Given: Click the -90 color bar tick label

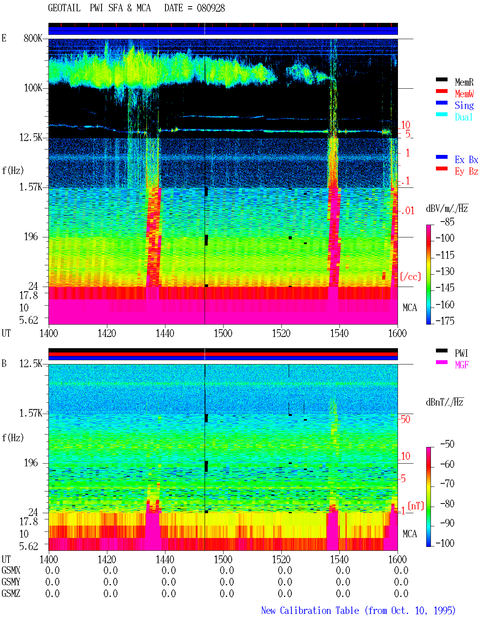Looking at the screenshot, I should coord(448,523).
